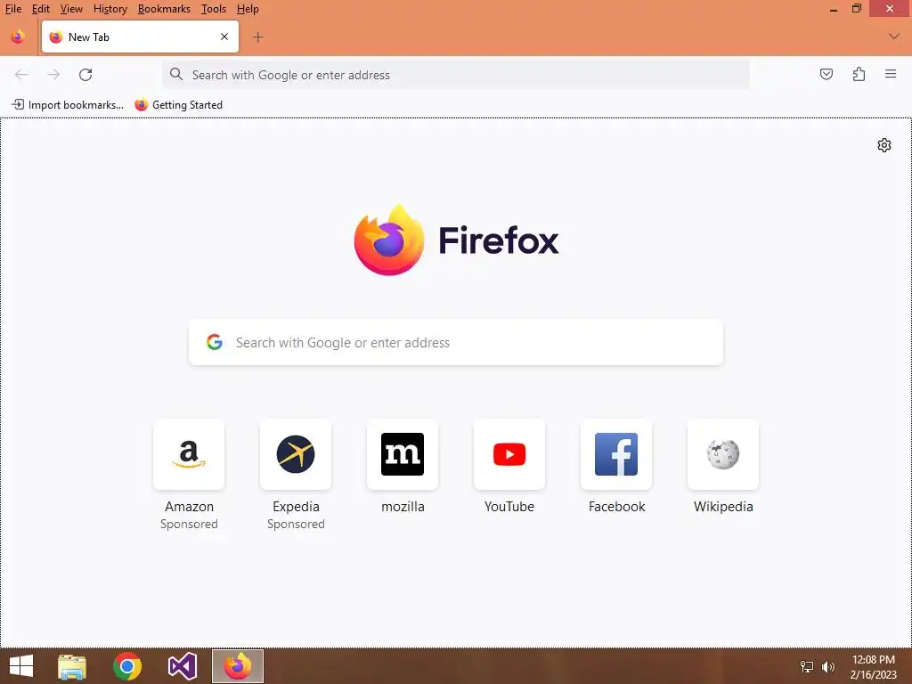Image resolution: width=912 pixels, height=684 pixels.
Task: Expand the list all tabs chevron
Action: pyautogui.click(x=894, y=37)
